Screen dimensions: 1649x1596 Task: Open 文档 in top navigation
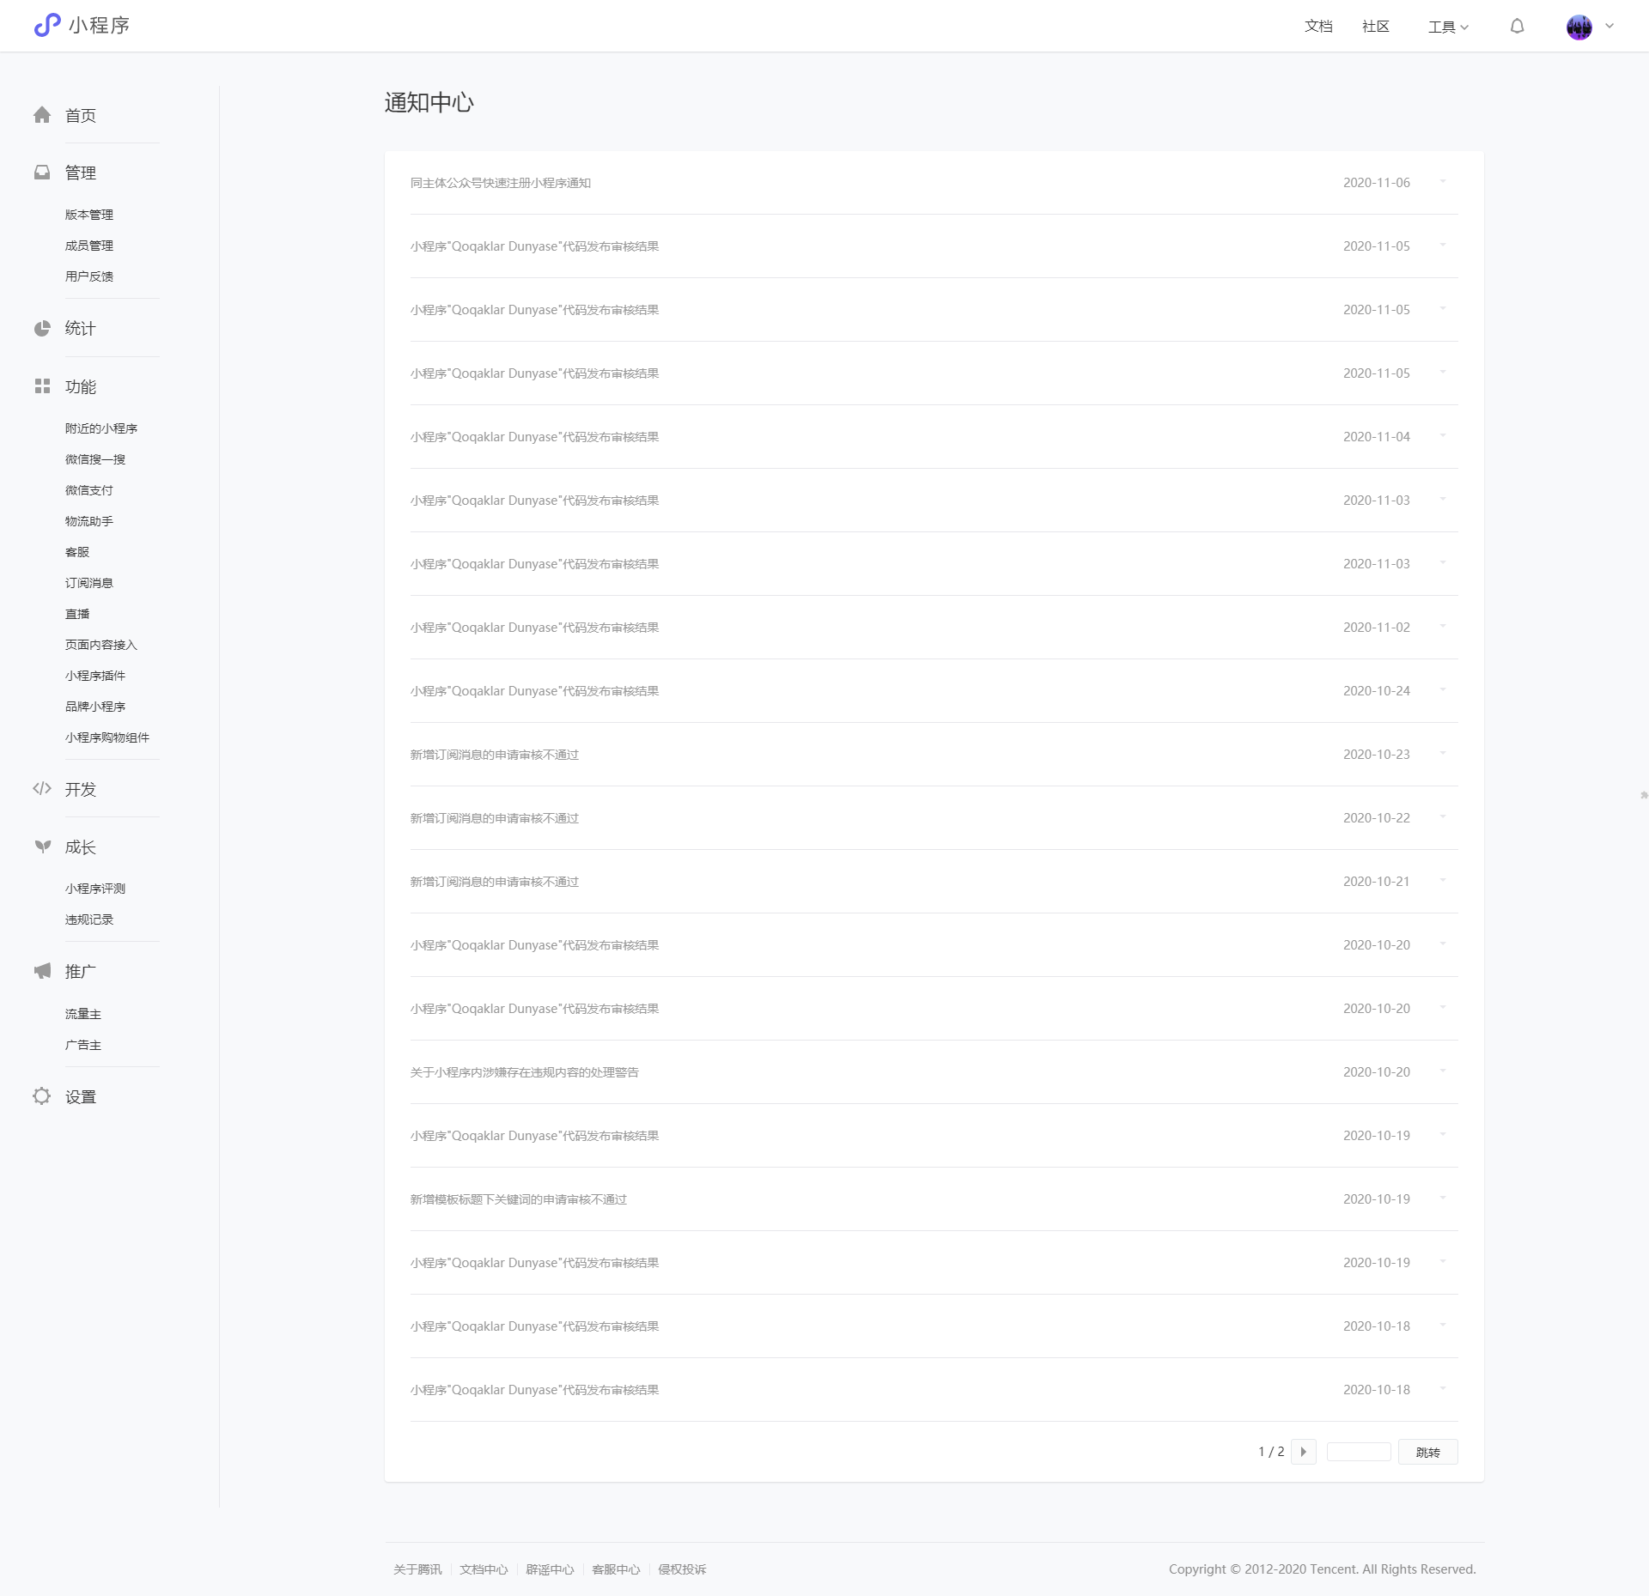1318,27
